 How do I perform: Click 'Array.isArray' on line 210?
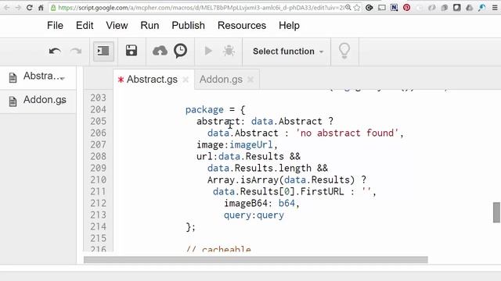(x=243, y=180)
